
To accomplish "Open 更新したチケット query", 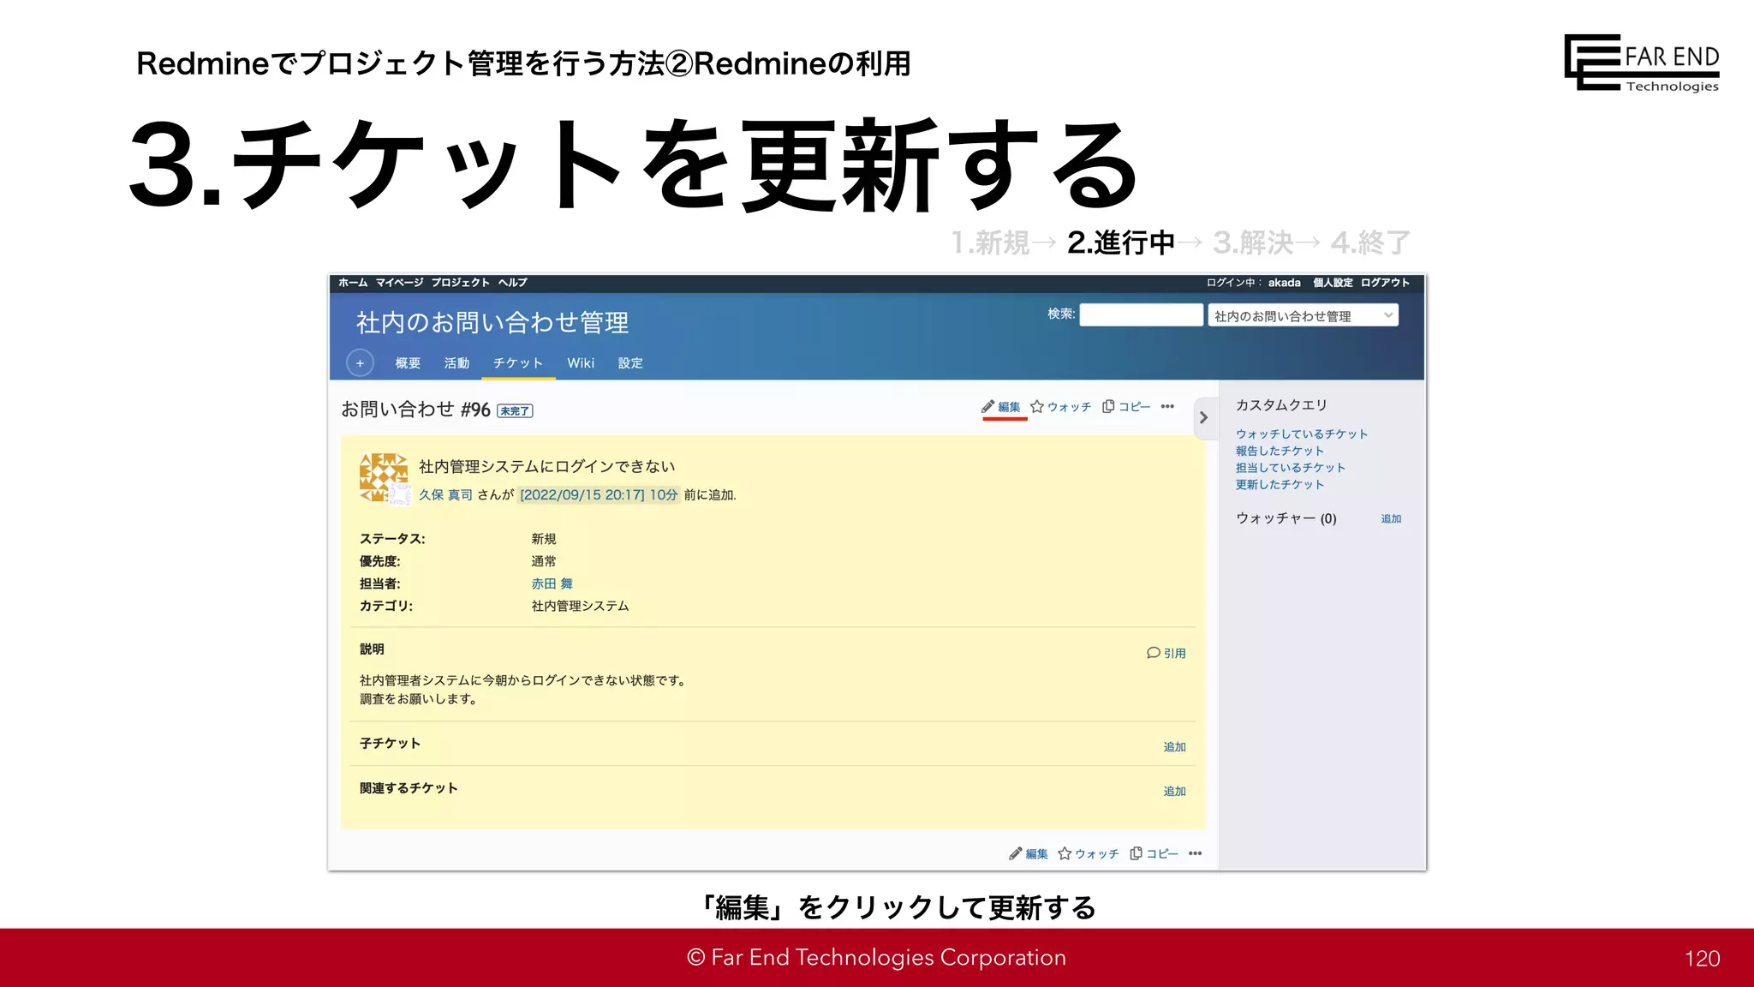I will pos(1280,484).
